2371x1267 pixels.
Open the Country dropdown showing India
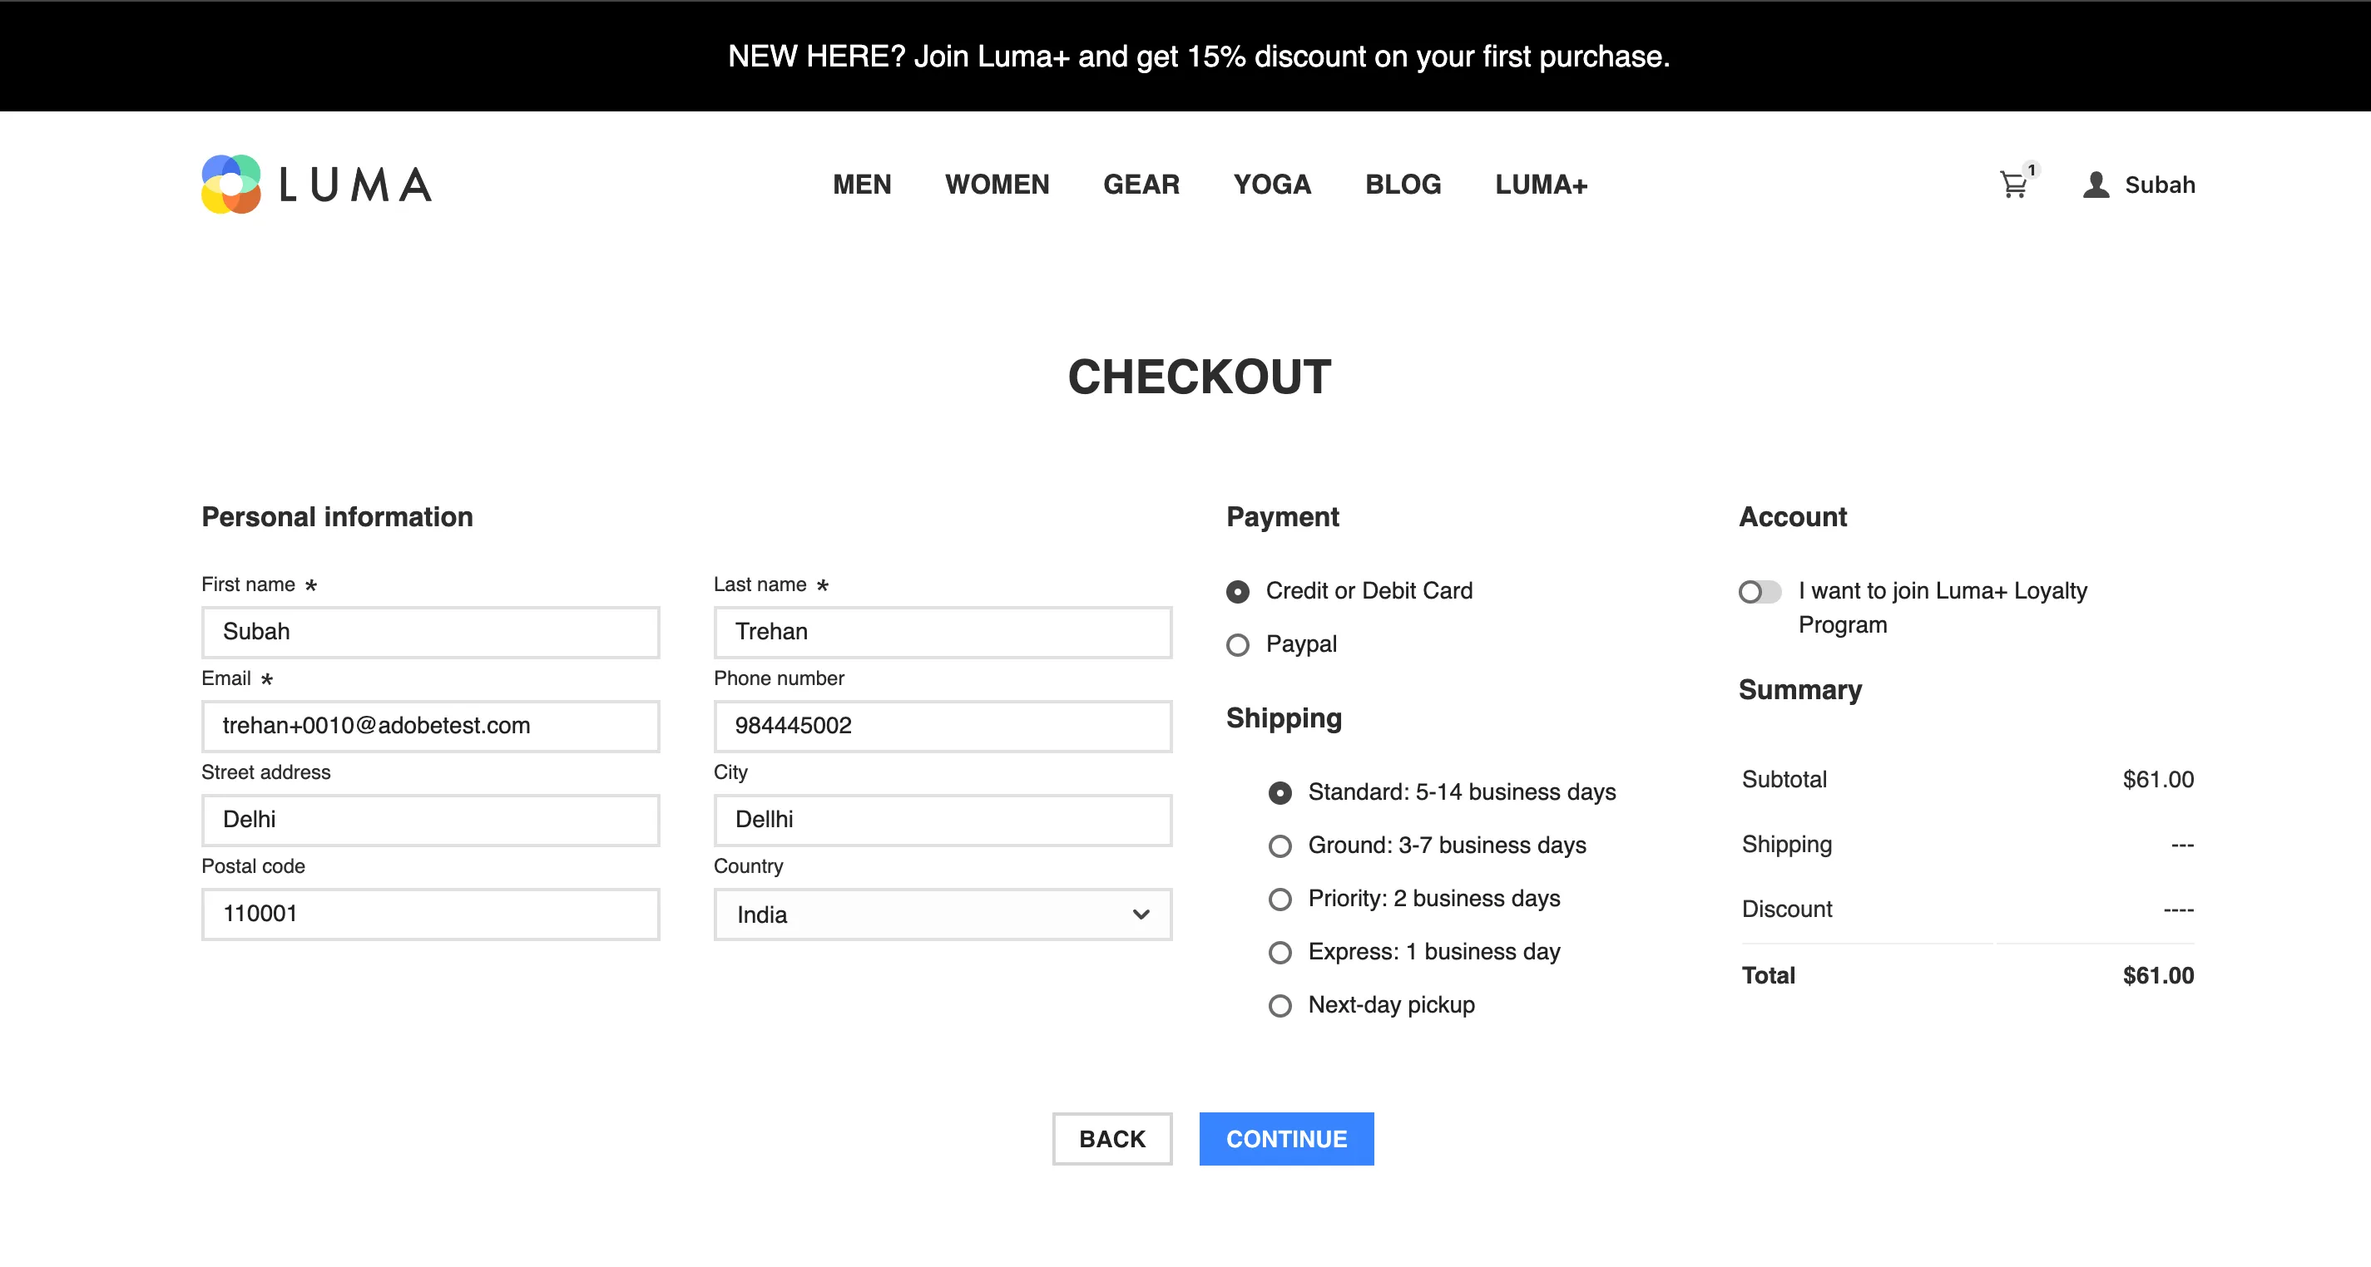tap(943, 915)
